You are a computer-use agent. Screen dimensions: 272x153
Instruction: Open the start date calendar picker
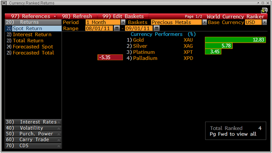pos(117,28)
